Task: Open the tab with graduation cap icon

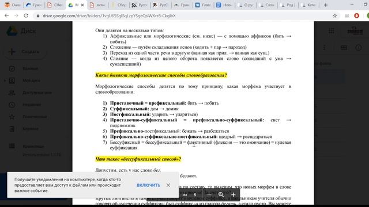Action: pos(161,5)
